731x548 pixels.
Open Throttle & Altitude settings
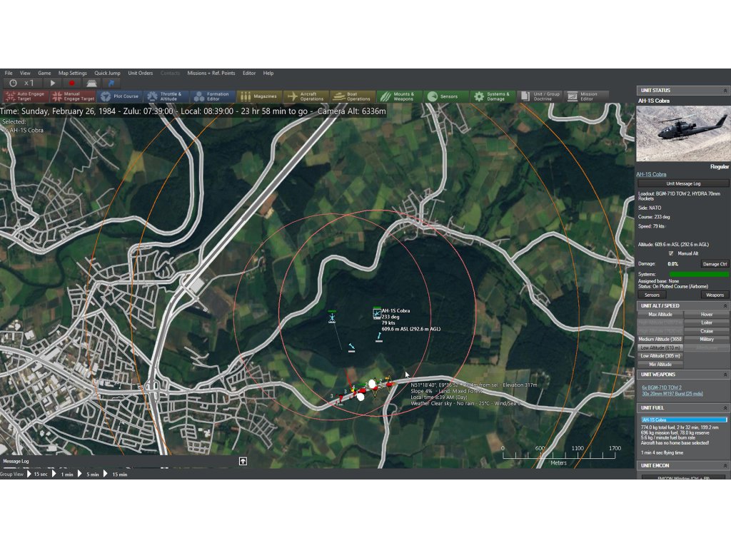click(x=166, y=96)
